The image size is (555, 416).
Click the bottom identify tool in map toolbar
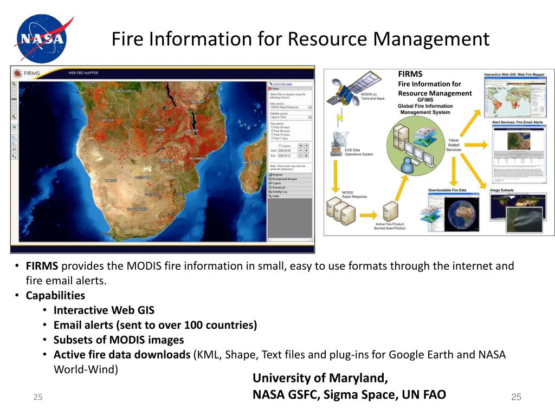(x=14, y=157)
